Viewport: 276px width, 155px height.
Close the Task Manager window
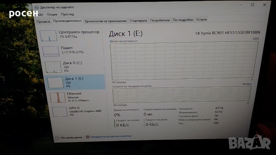pyautogui.click(x=264, y=5)
